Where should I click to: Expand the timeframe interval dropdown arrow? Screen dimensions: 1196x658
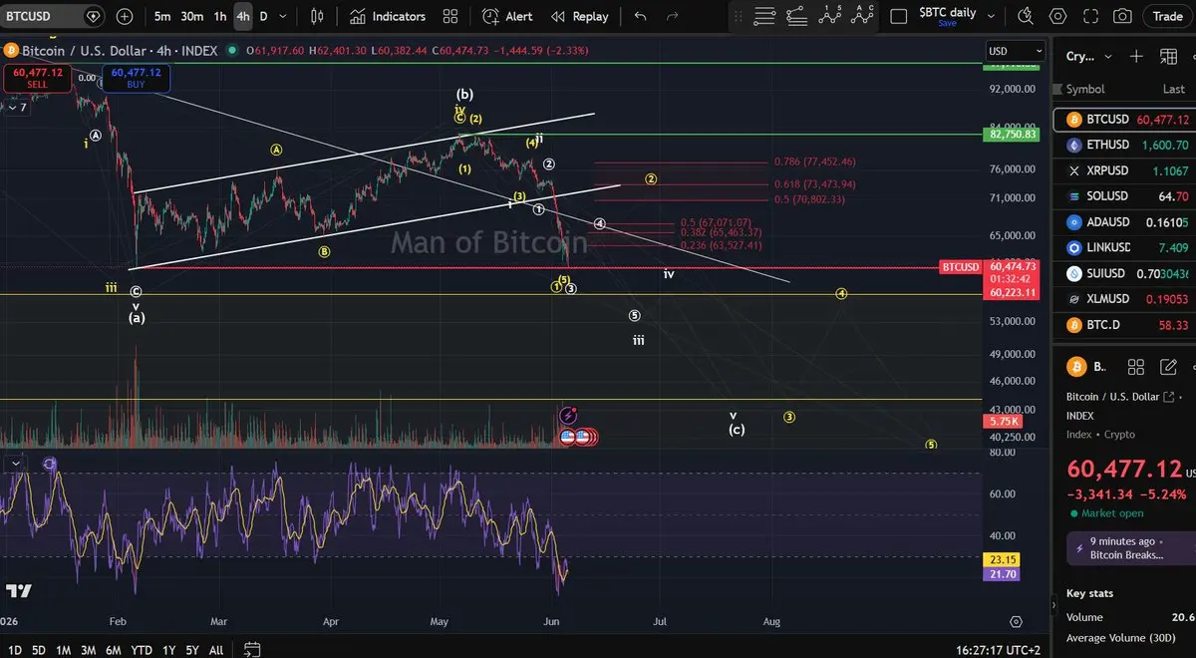pyautogui.click(x=284, y=17)
